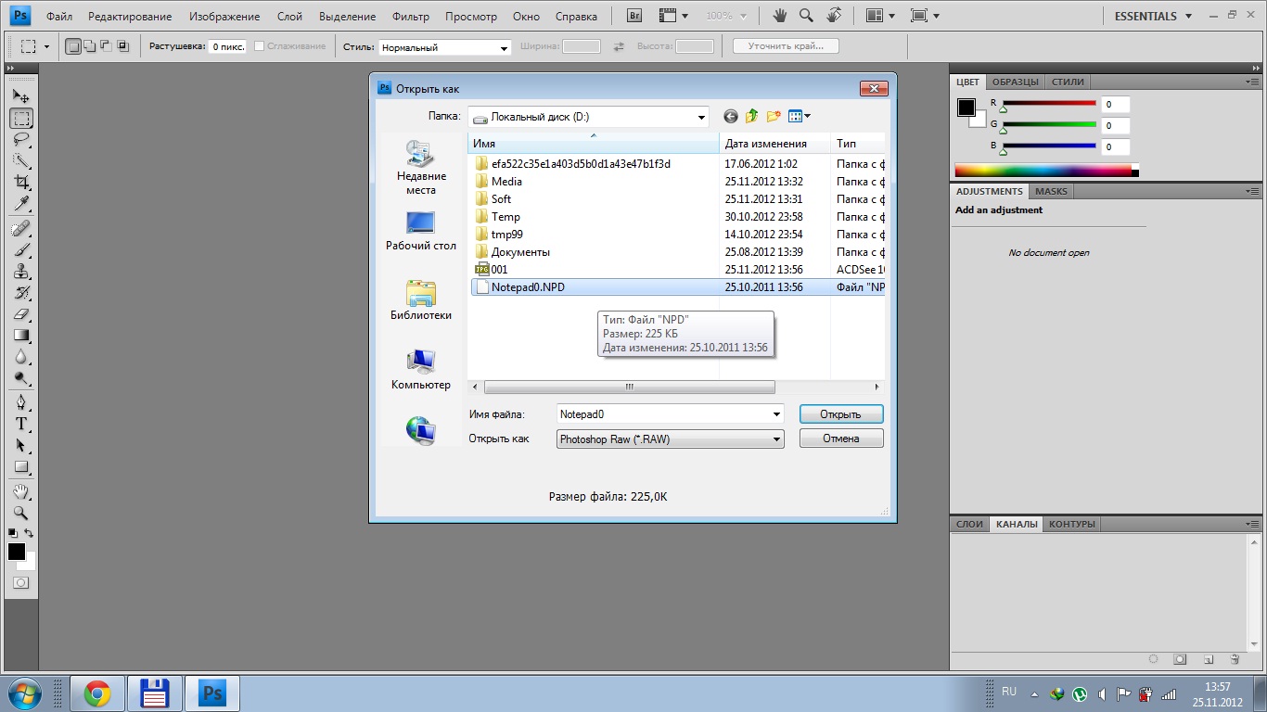
Task: Choose Intersect with selection mode
Action: coord(122,46)
